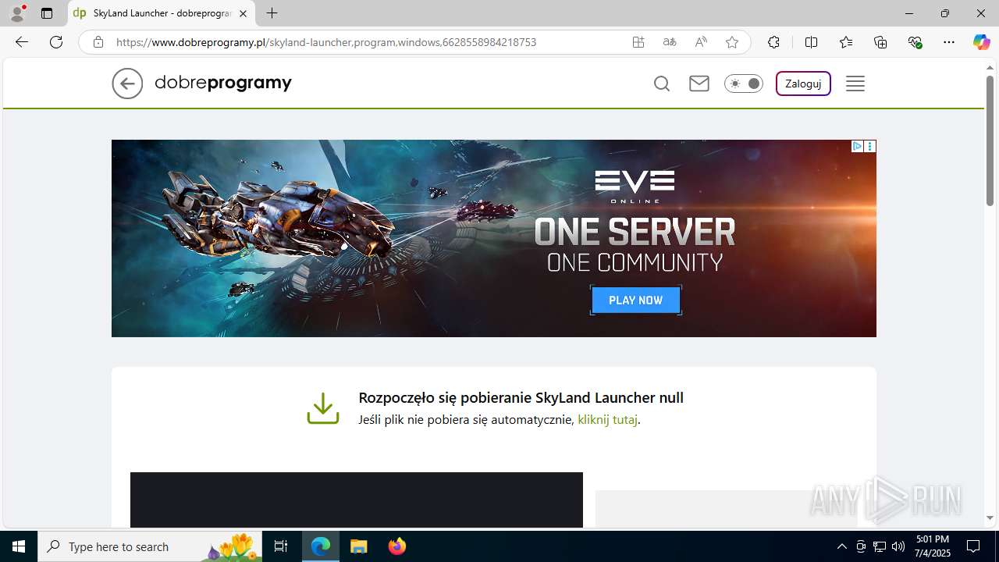
Task: Refresh the current page
Action: (x=56, y=42)
